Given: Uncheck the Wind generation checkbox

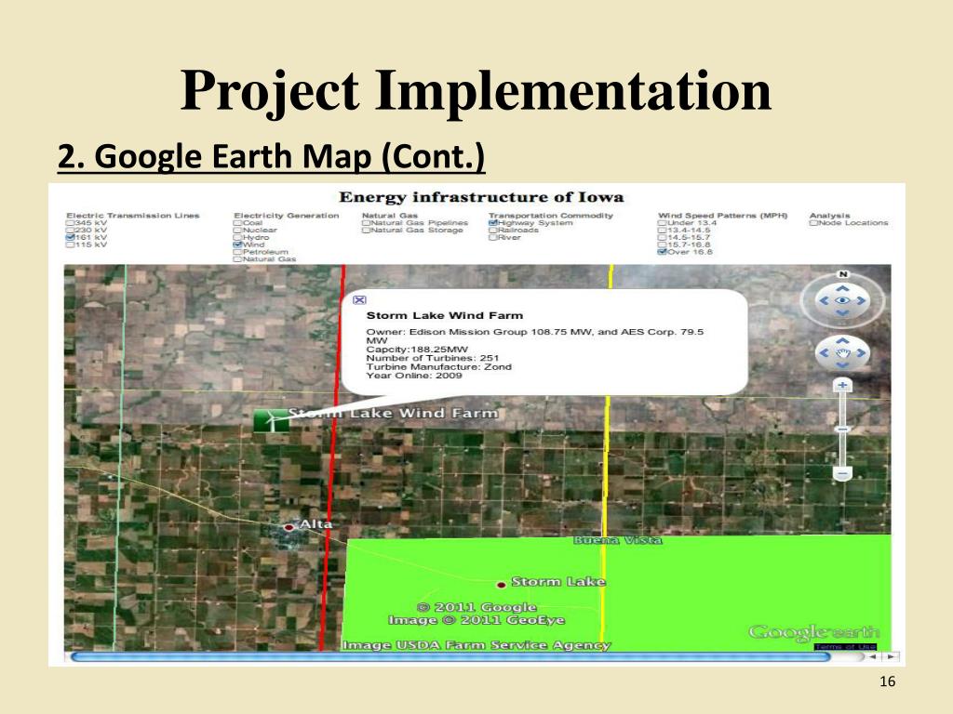Looking at the screenshot, I should point(237,245).
